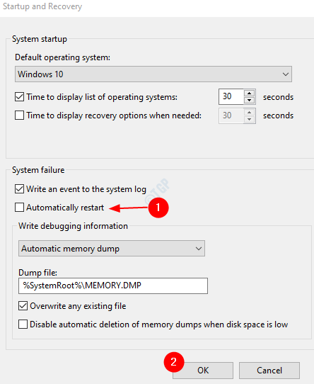Confirm settings with the OK button
Image resolution: width=314 pixels, height=384 pixels.
pyautogui.click(x=203, y=371)
